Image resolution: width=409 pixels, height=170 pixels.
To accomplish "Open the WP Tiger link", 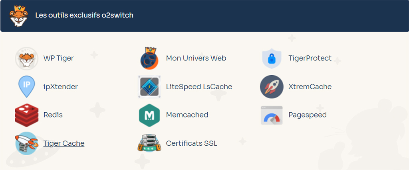I will [58, 58].
